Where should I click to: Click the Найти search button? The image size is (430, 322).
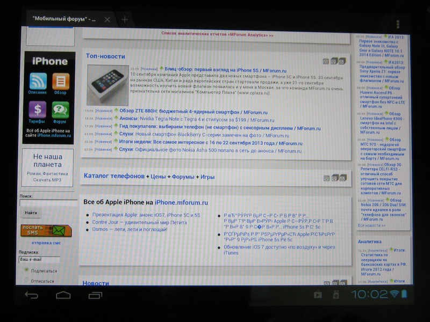[31, 213]
